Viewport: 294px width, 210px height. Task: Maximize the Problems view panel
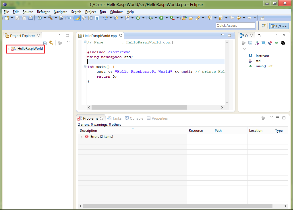284,118
